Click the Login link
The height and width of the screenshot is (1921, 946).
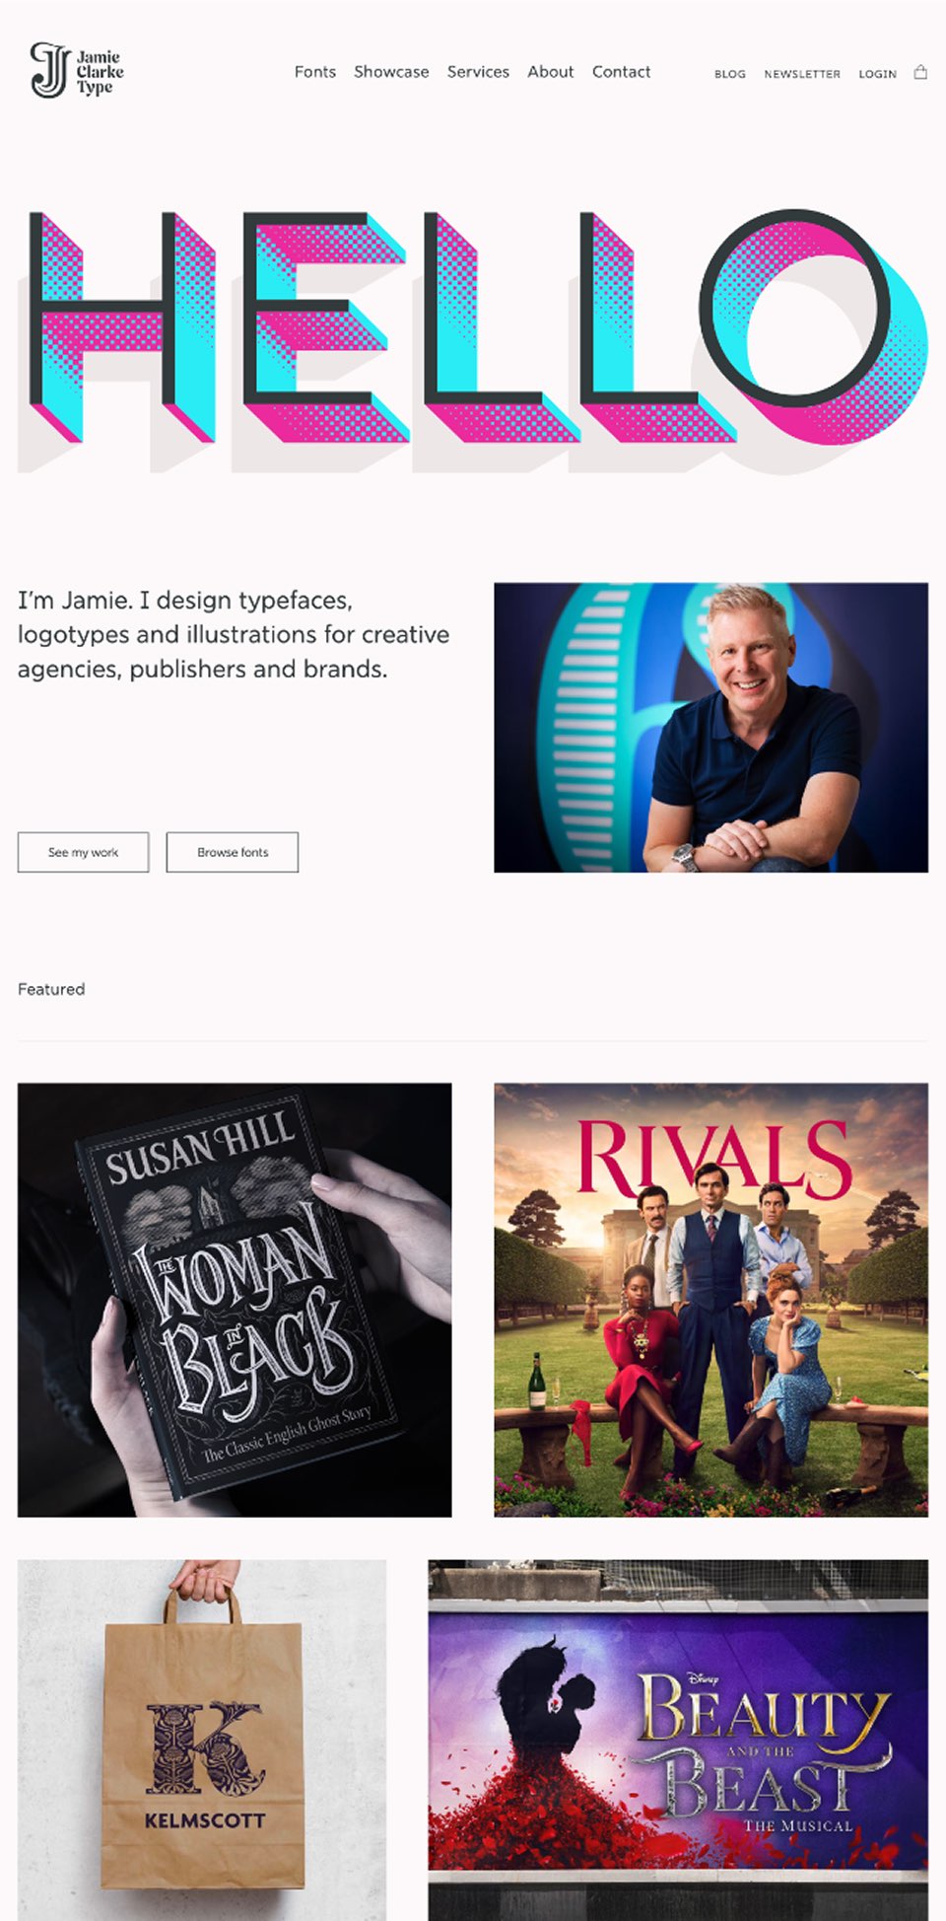click(877, 74)
